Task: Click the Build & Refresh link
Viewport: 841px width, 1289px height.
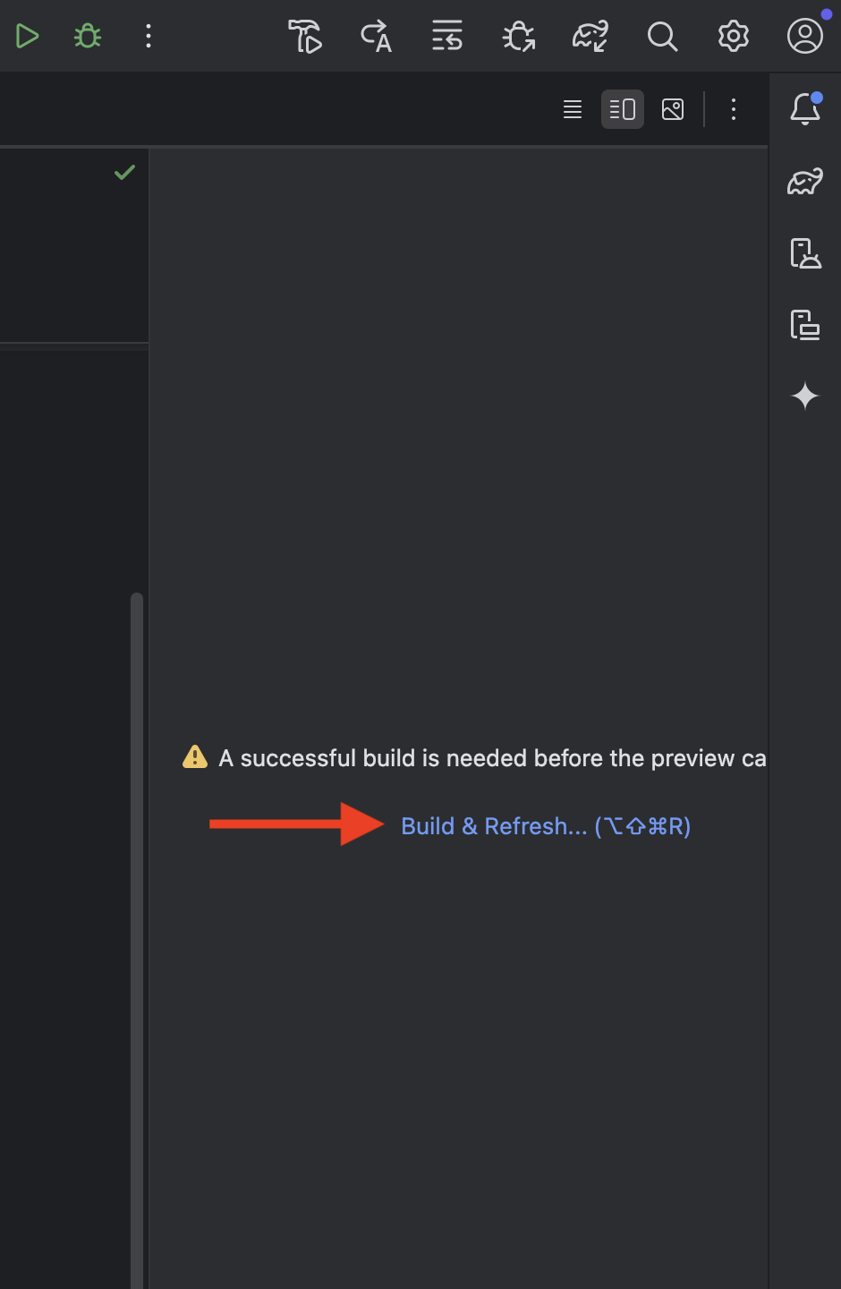Action: click(546, 826)
